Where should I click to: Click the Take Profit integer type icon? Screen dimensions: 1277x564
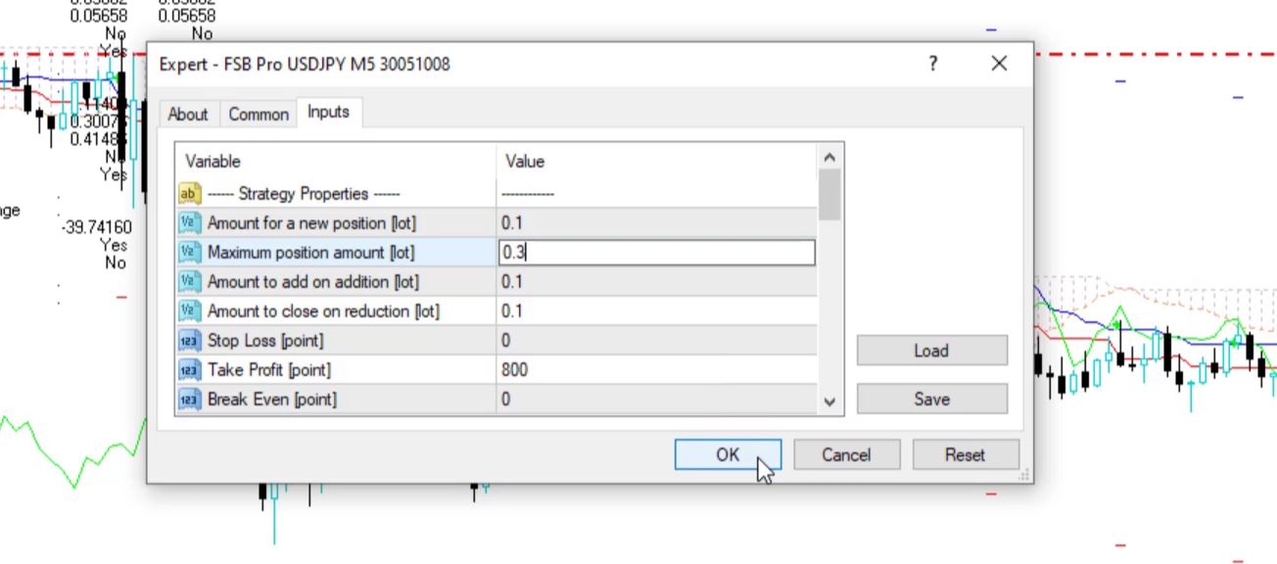pyautogui.click(x=190, y=370)
